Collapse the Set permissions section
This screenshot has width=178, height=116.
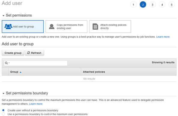point(3,16)
